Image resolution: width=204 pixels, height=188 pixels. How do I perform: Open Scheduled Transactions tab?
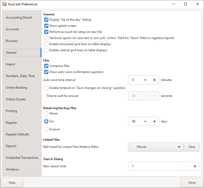click(22, 158)
